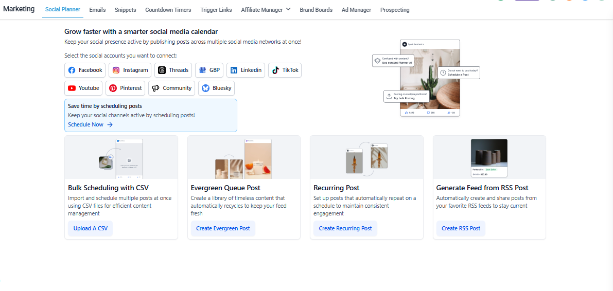Click the Evergreen Queue Post thumbnail

244,157
